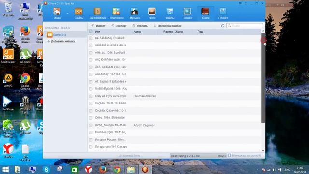This screenshot has height=174, width=309.
Task: Open the Фото section
Action: coord(152,14)
